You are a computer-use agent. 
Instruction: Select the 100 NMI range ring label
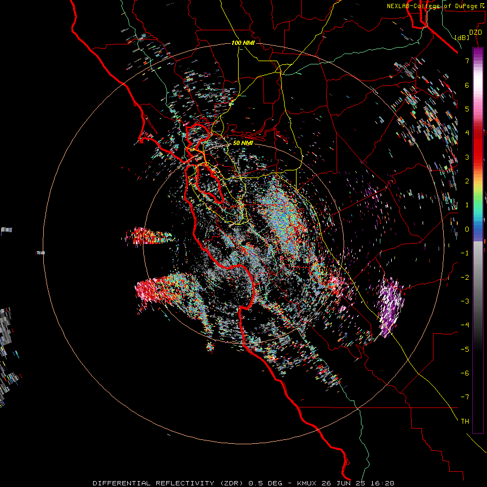[243, 43]
